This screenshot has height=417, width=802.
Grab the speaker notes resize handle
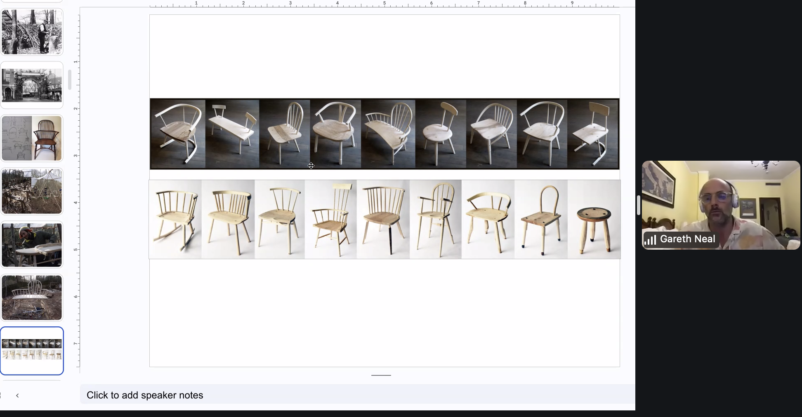(381, 375)
